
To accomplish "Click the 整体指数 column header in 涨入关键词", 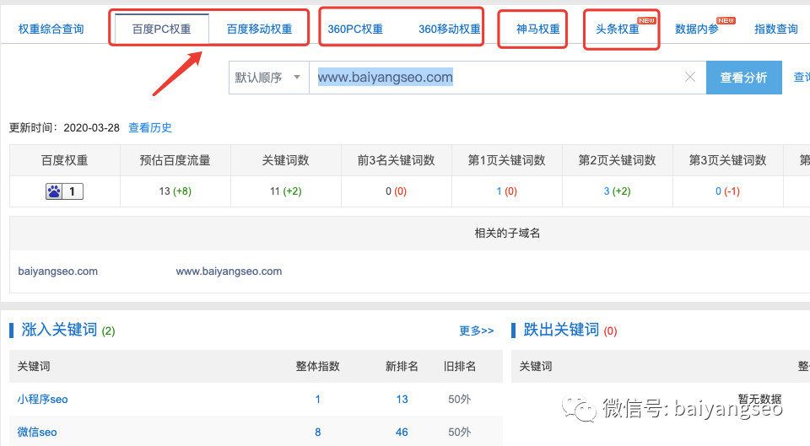I will [318, 367].
